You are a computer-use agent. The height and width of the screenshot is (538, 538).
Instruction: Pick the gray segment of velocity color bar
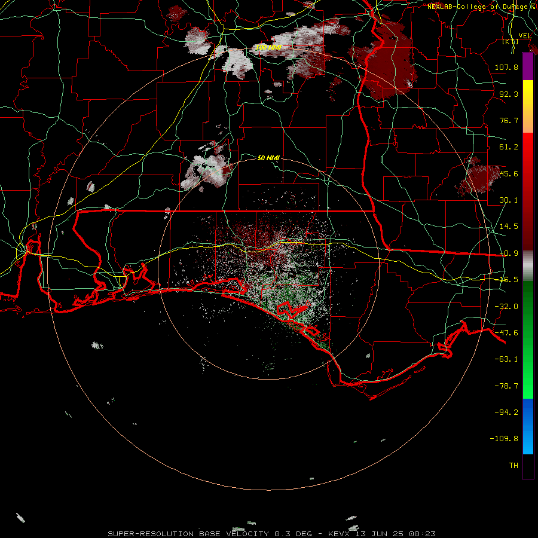528,266
